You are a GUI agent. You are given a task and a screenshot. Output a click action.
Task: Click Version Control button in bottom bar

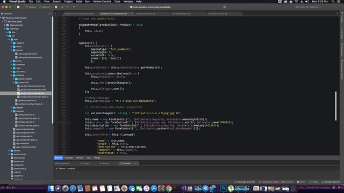pos(331,182)
